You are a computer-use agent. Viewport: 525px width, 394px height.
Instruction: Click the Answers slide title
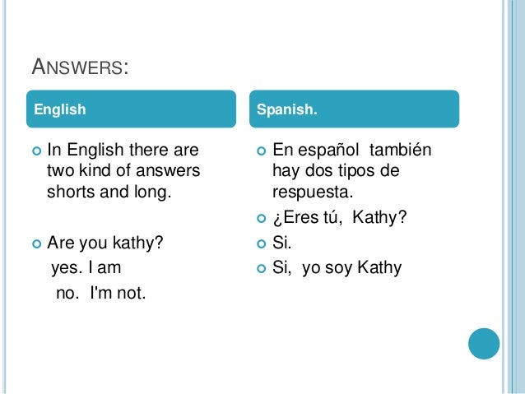coord(80,67)
